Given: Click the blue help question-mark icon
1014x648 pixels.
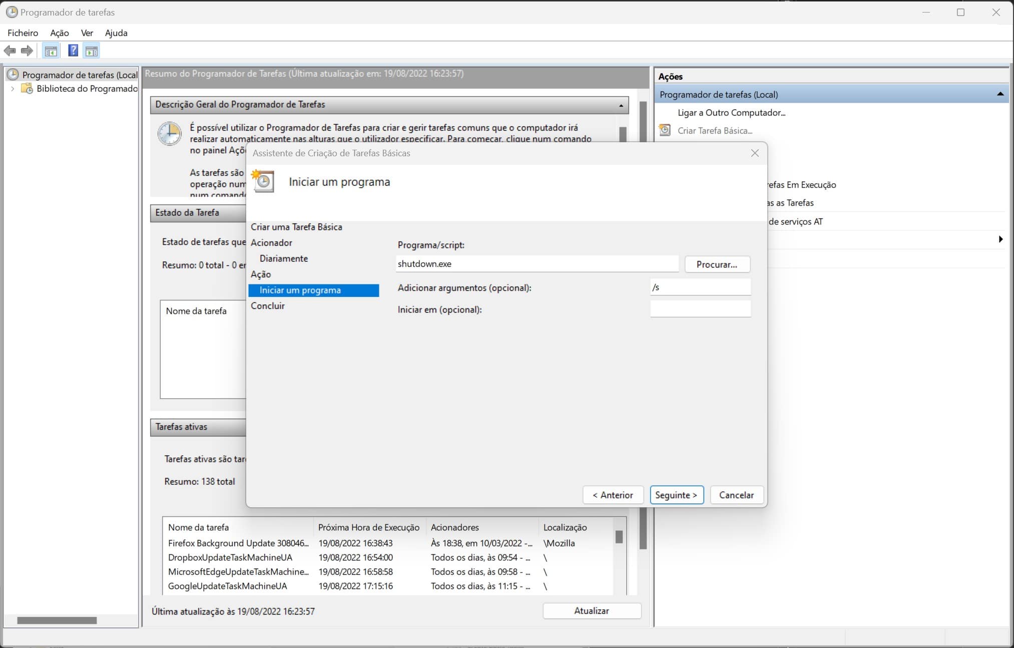Looking at the screenshot, I should coord(73,51).
